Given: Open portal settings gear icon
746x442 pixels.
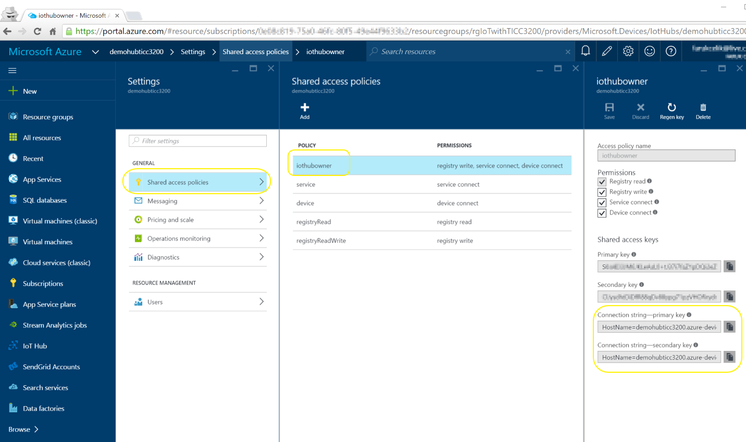Looking at the screenshot, I should click(628, 51).
